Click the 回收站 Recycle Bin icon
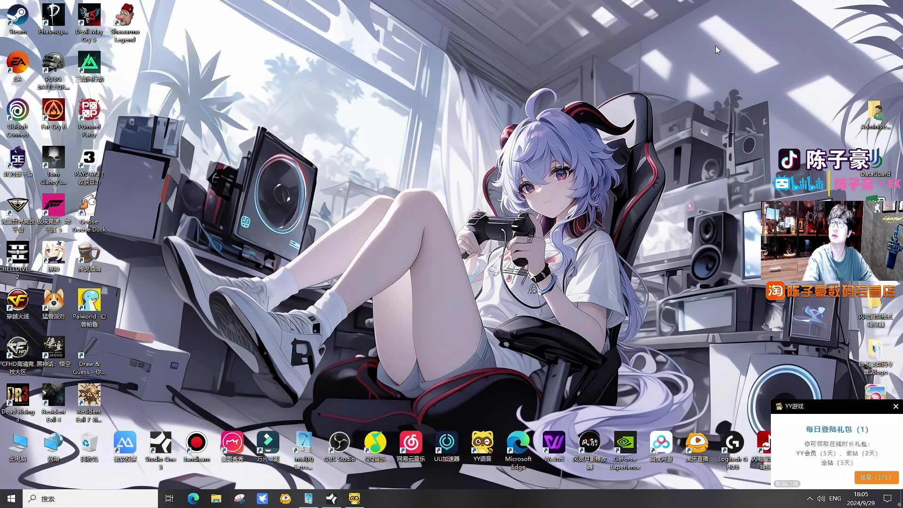Viewport: 903px width, 508px height. 89,446
